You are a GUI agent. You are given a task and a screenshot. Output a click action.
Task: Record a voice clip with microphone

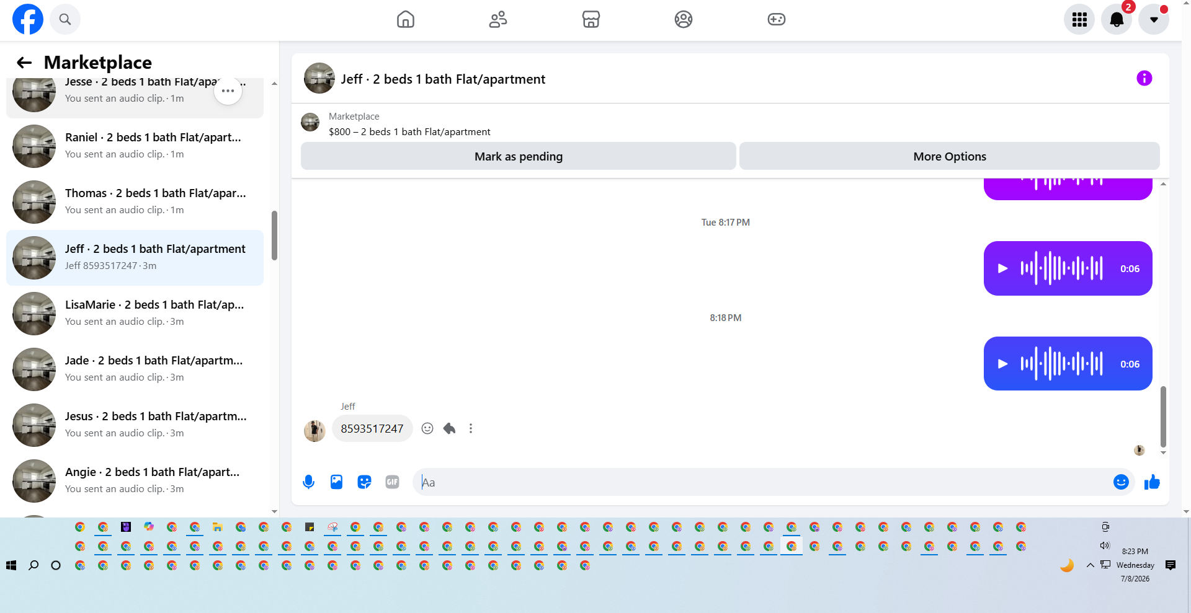[x=308, y=482]
